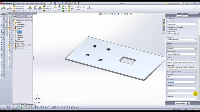Click the Save icon in top toolbar

(55, 3)
